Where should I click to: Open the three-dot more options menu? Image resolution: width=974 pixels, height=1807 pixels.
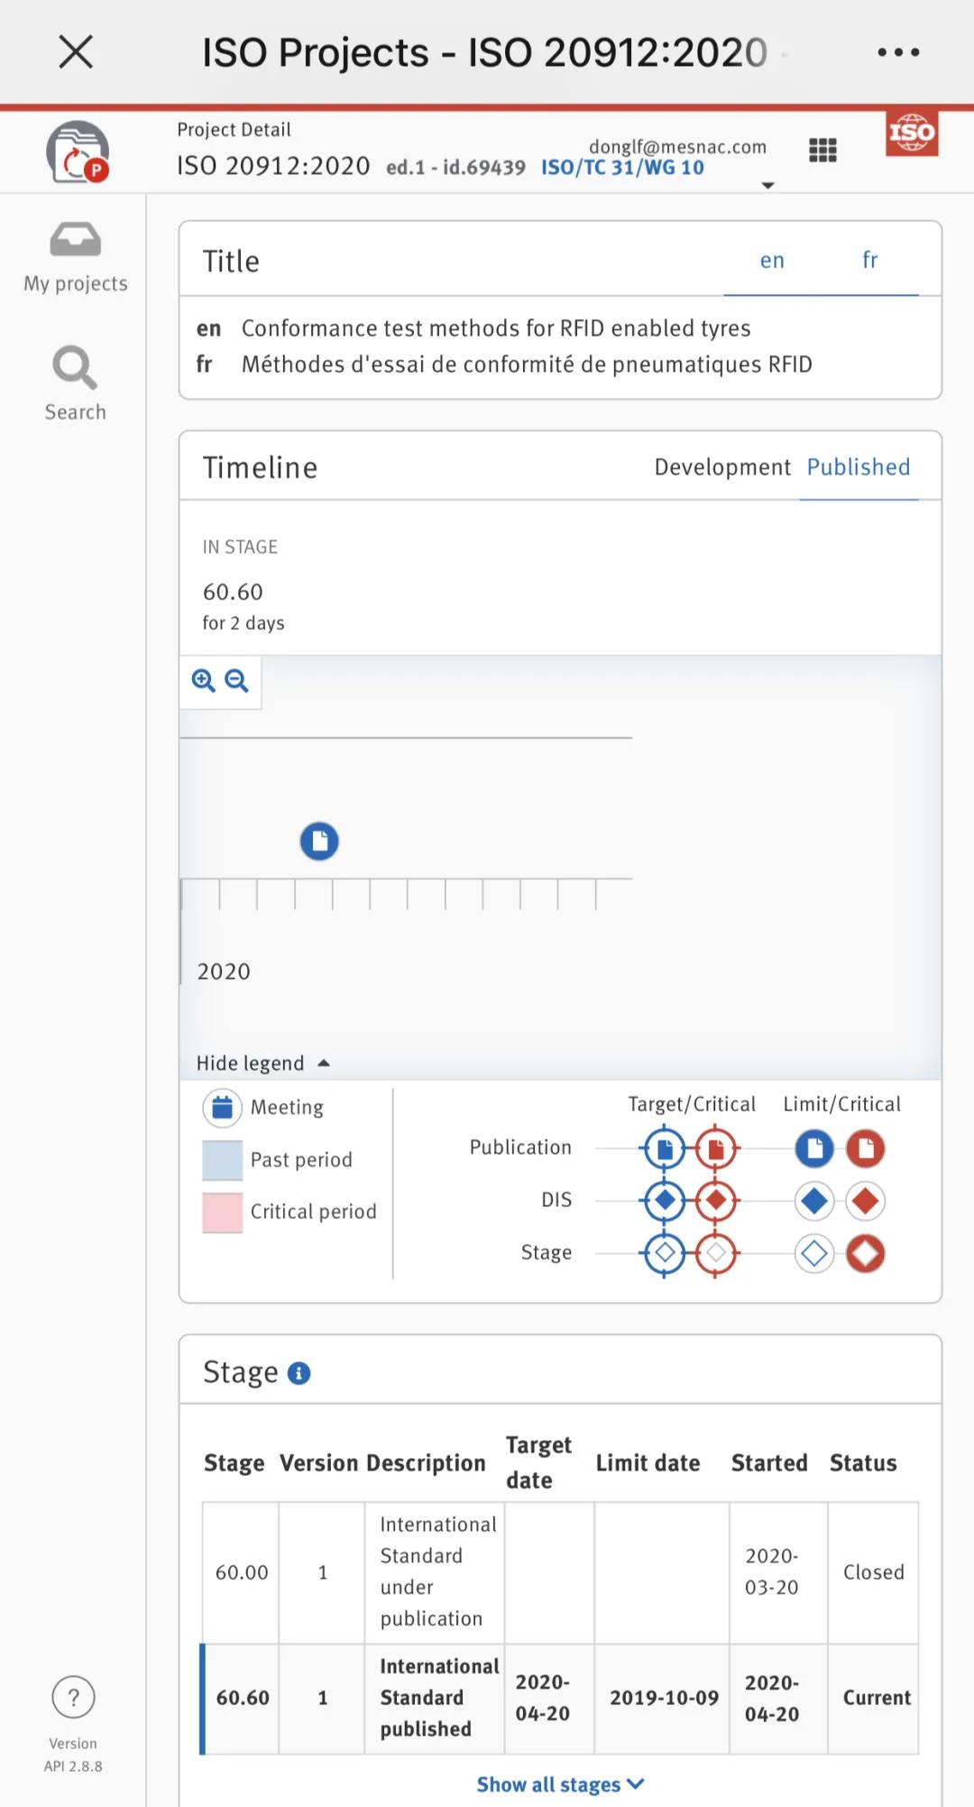tap(898, 52)
